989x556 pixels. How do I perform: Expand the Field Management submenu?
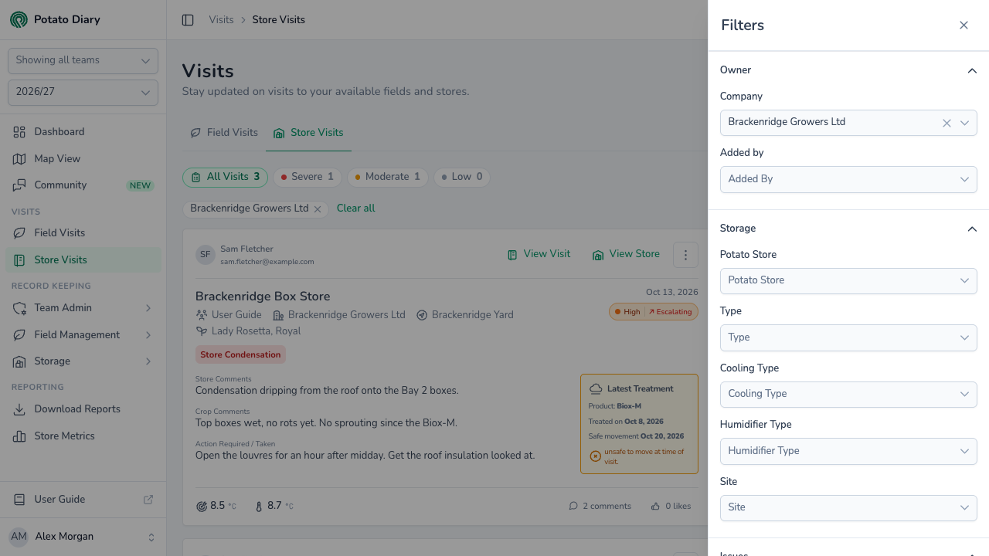click(83, 335)
